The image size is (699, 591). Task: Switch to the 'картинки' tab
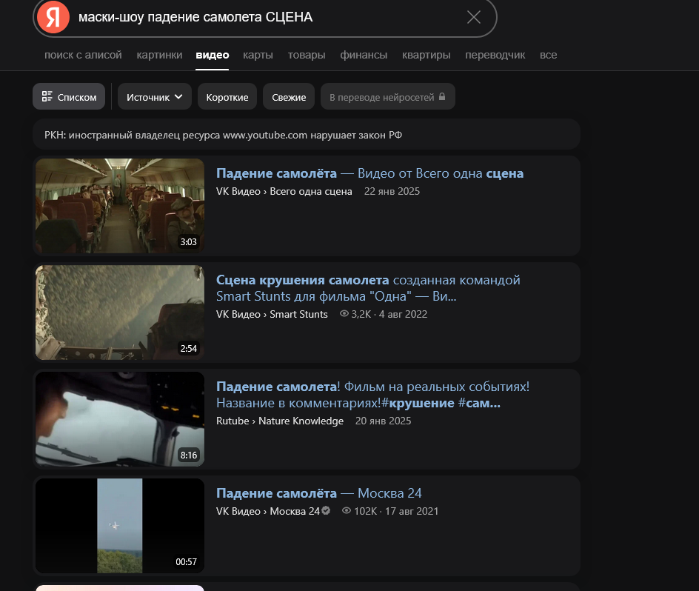[x=159, y=55]
